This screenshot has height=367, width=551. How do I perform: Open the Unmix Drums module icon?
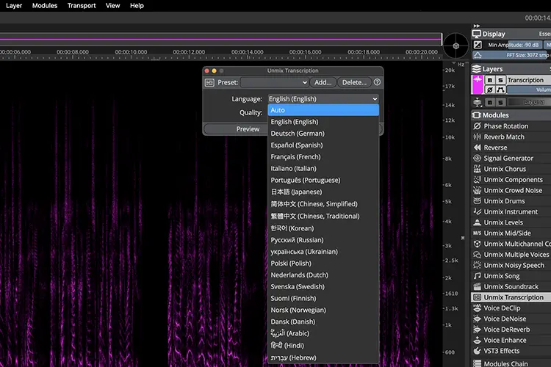[x=477, y=201]
